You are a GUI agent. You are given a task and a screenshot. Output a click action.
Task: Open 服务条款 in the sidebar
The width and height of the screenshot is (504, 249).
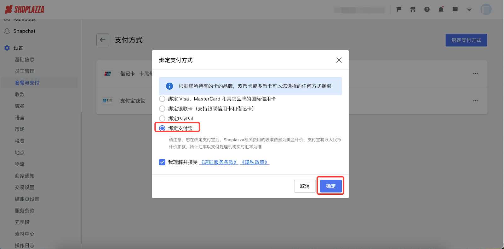(25, 211)
